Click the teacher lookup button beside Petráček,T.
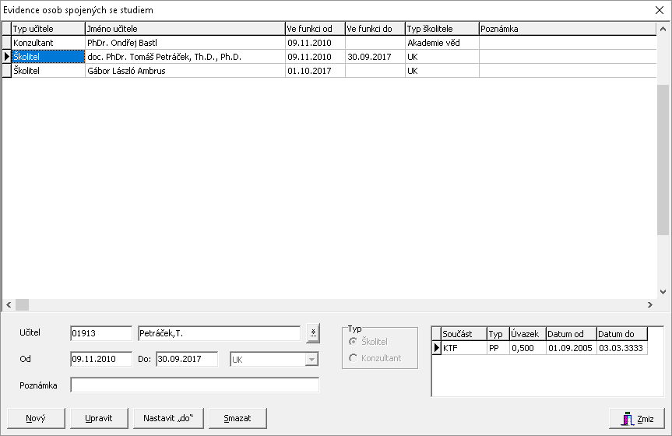 [x=313, y=333]
